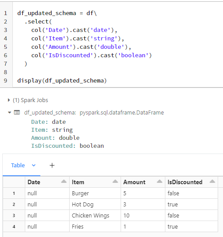Image resolution: width=223 pixels, height=237 pixels.
Task: Click the pyspark.sql.dataframe.DataFrame type label
Action: pyautogui.click(x=121, y=113)
